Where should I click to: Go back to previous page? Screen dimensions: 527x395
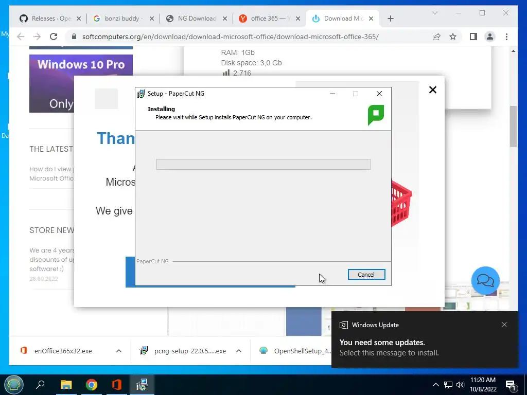tap(21, 37)
